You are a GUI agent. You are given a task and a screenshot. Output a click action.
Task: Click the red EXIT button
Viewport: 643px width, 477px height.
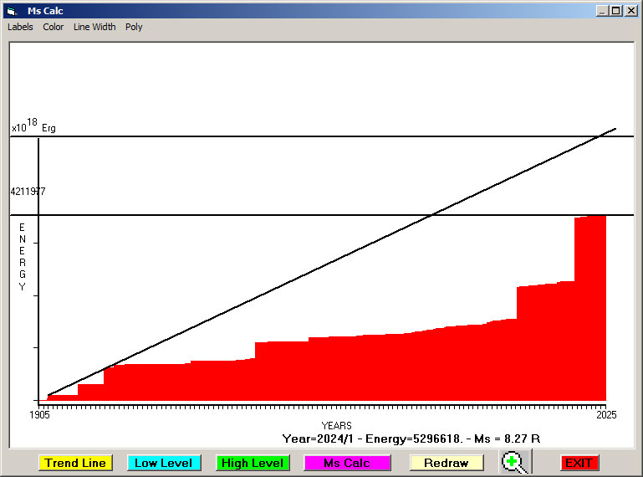(579, 463)
